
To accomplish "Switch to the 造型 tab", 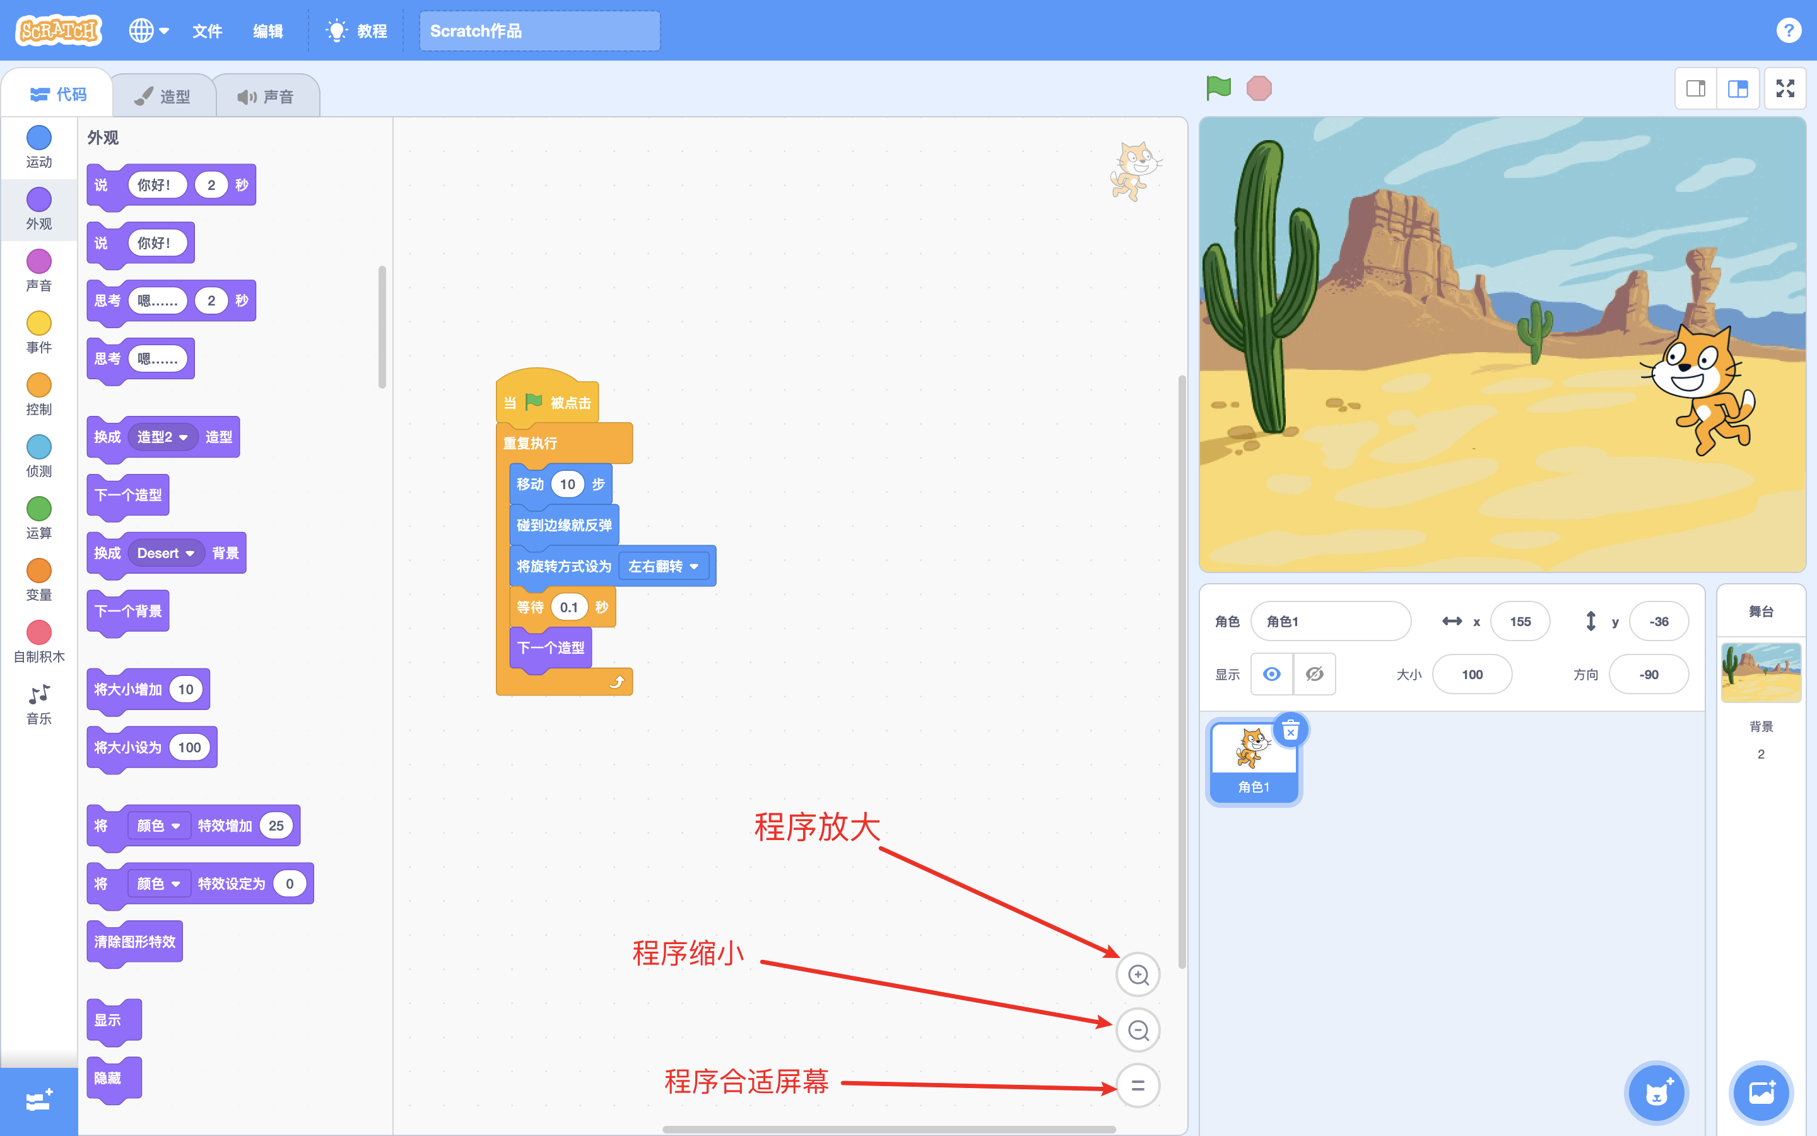I will (163, 96).
